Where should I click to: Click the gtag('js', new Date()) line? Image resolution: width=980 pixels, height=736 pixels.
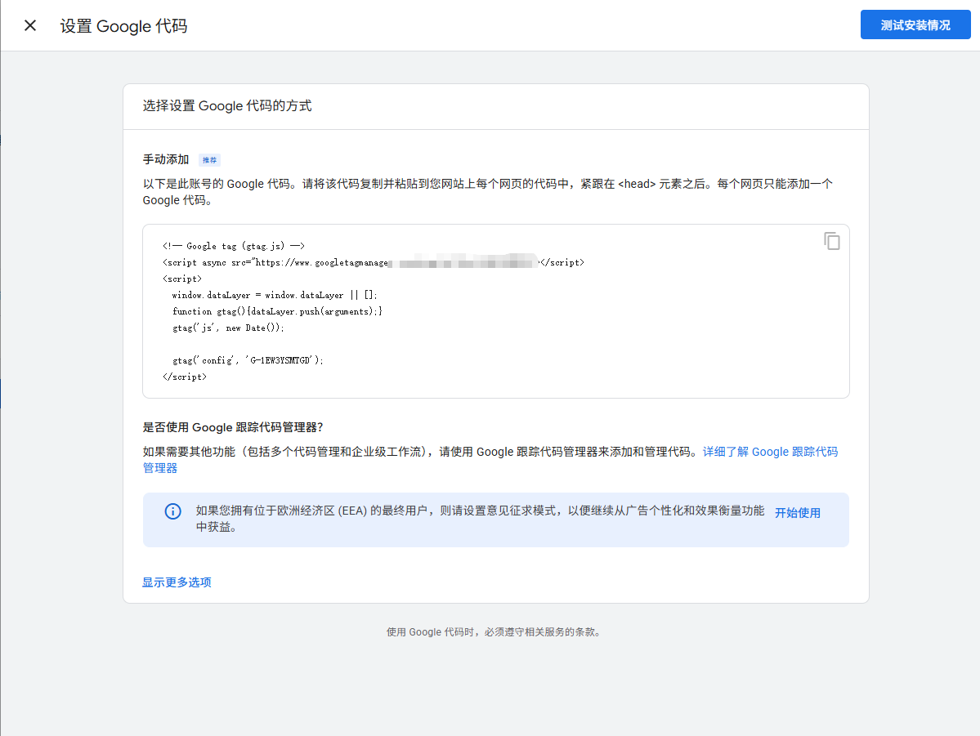(x=228, y=328)
